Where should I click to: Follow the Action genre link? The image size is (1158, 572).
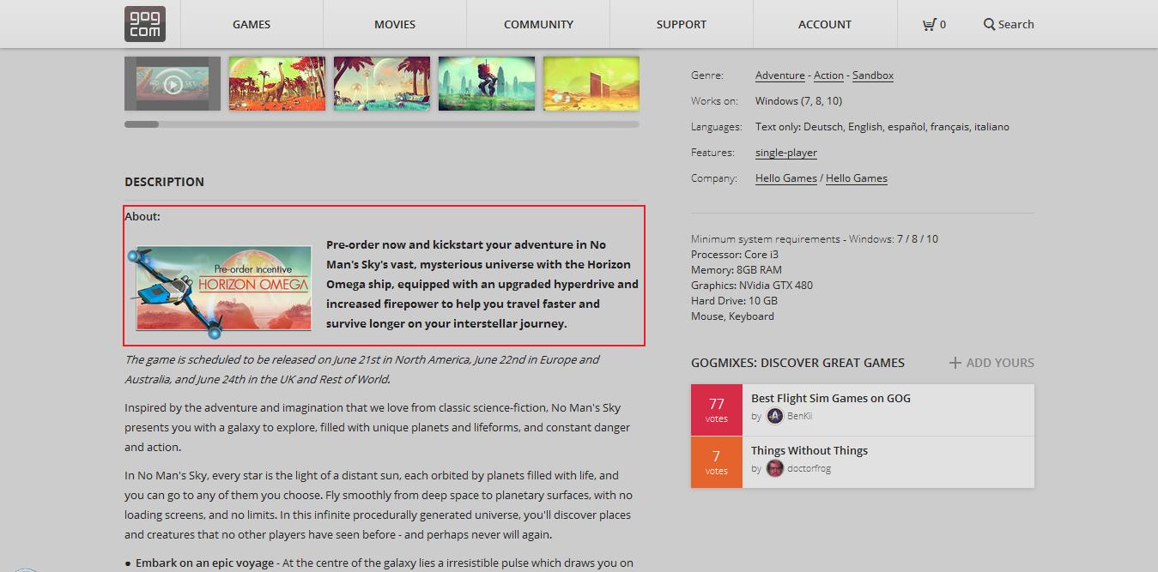(828, 75)
